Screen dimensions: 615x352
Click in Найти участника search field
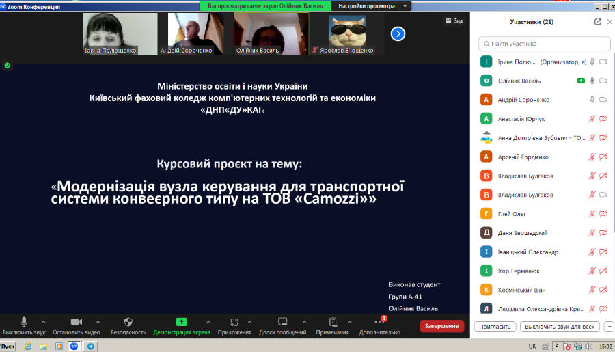(x=545, y=44)
